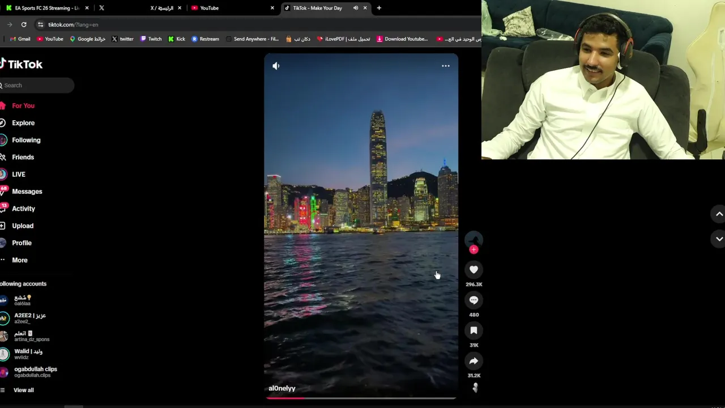Open the Upload page
Viewport: 725px width, 408px height.
pyautogui.click(x=23, y=226)
